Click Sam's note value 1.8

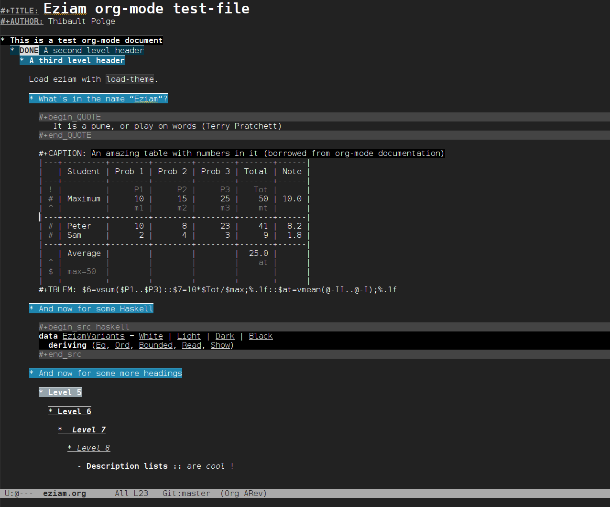pos(294,235)
